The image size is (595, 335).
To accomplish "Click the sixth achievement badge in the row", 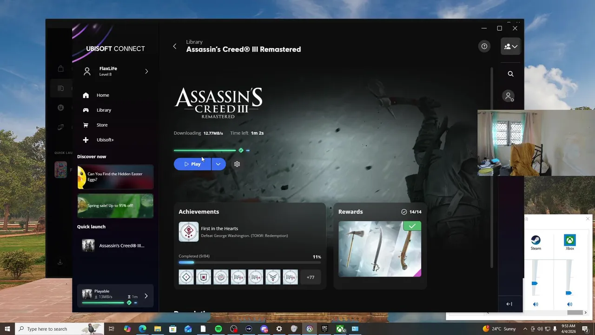I will pos(273,277).
